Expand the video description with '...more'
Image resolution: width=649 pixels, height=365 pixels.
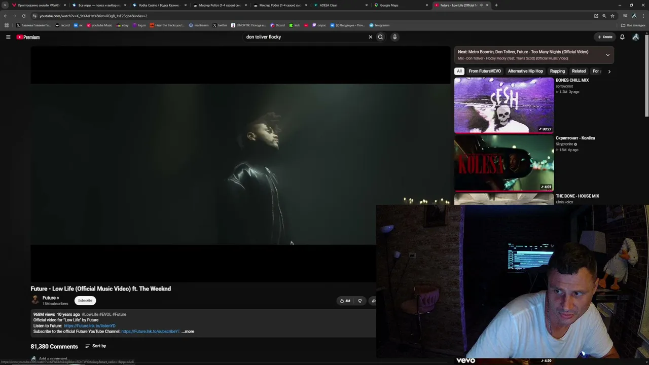pyautogui.click(x=188, y=332)
